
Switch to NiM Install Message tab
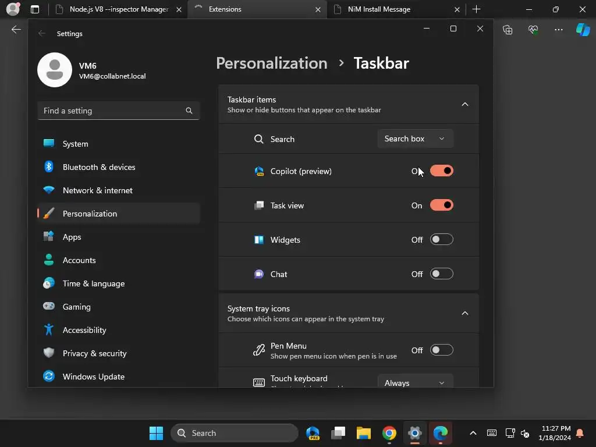pyautogui.click(x=396, y=9)
